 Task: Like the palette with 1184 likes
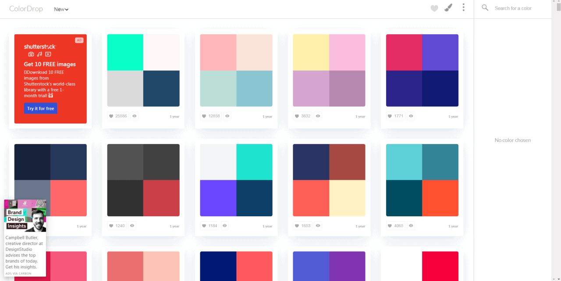pos(209,226)
